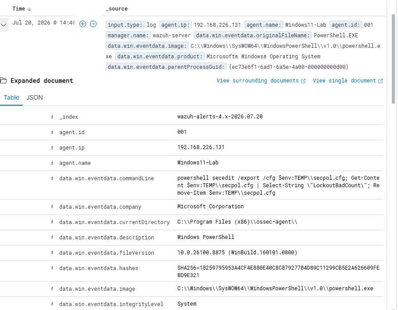Click the type icon beside integrityLevel field
The width and height of the screenshot is (398, 310).
pos(52,304)
